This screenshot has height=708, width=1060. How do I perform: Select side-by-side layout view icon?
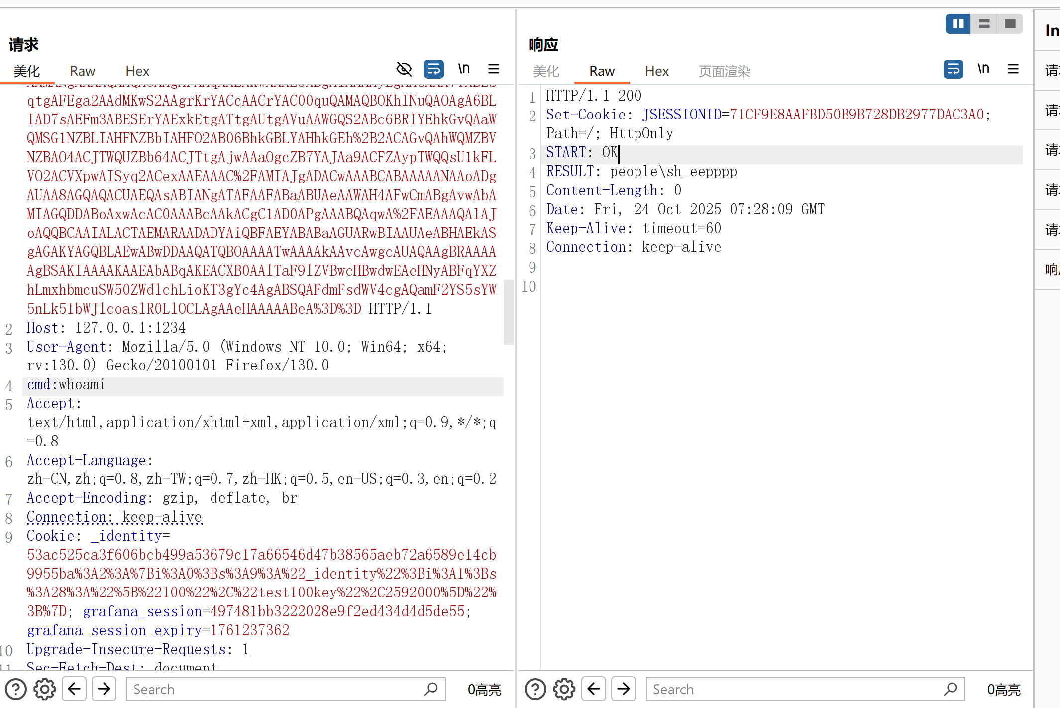(x=958, y=24)
